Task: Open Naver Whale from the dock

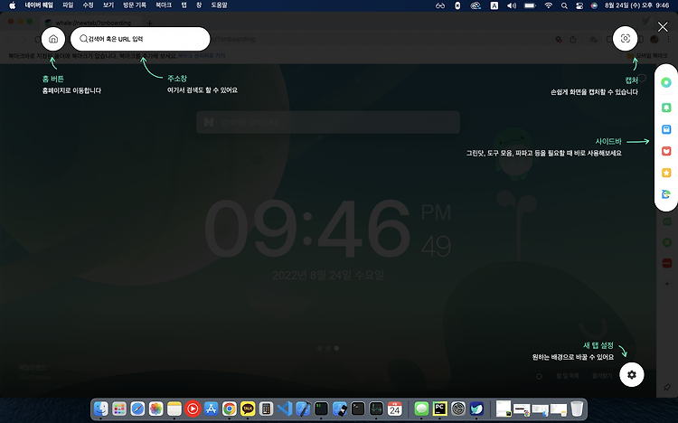Action: pyautogui.click(x=476, y=409)
